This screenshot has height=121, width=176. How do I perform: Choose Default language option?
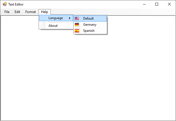tap(90, 19)
